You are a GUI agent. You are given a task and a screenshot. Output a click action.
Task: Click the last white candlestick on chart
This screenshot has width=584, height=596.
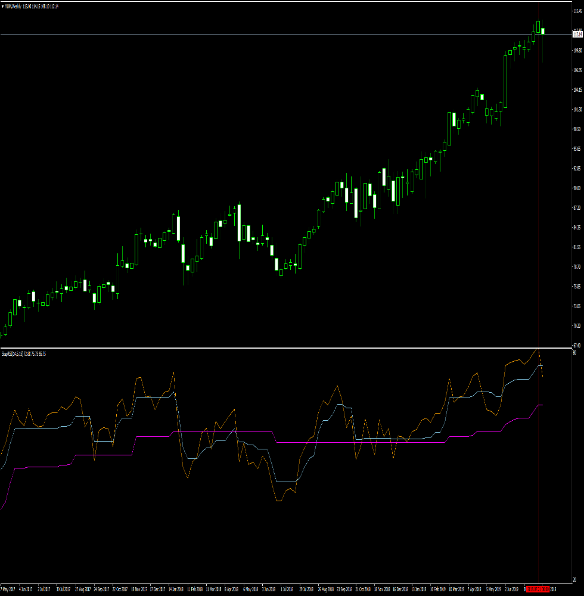(543, 31)
